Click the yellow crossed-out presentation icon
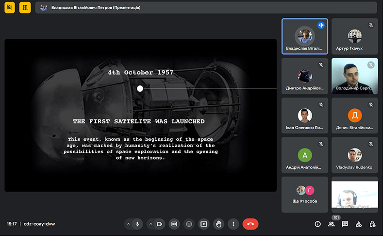 9,7
